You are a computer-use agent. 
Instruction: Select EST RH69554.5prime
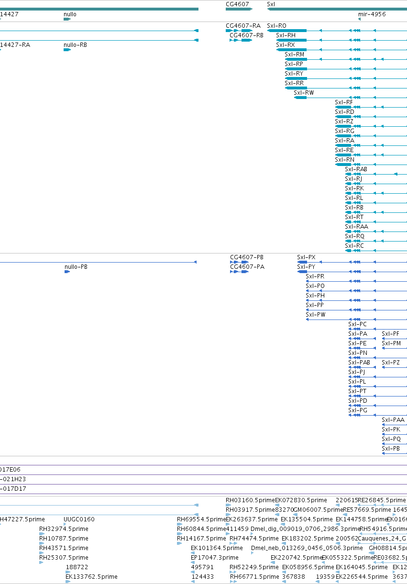coord(201,519)
